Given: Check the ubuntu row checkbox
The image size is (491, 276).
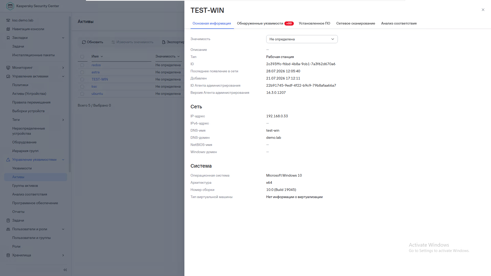Looking at the screenshot, I should point(82,94).
